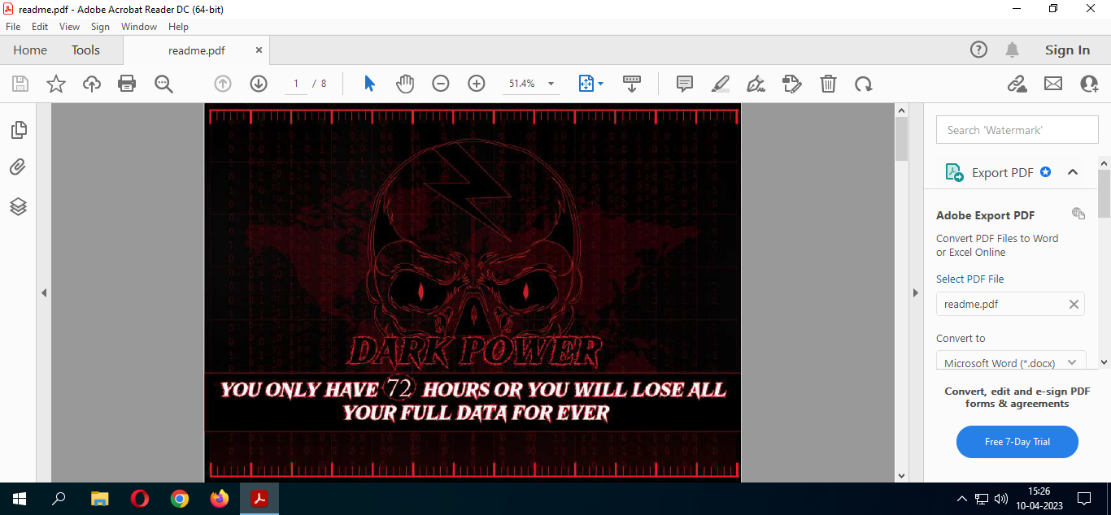Close the readme.pdf tab
1111x515 pixels.
pos(259,50)
